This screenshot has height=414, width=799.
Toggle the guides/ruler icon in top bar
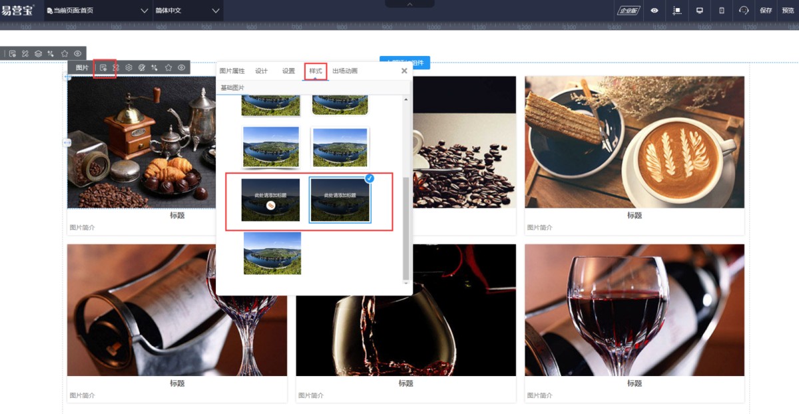[x=677, y=11]
